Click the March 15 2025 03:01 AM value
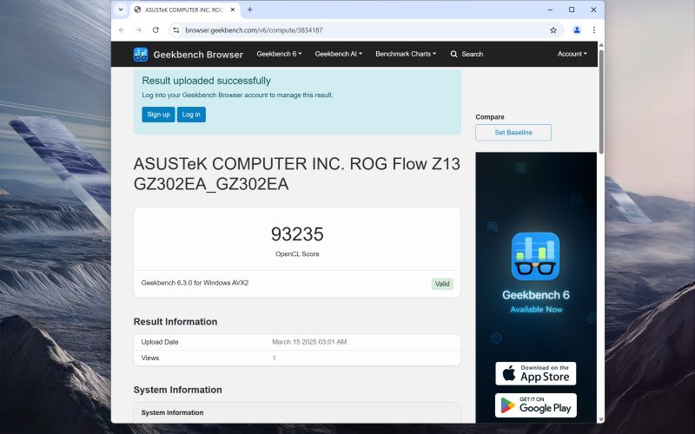Image resolution: width=695 pixels, height=434 pixels. pyautogui.click(x=309, y=342)
